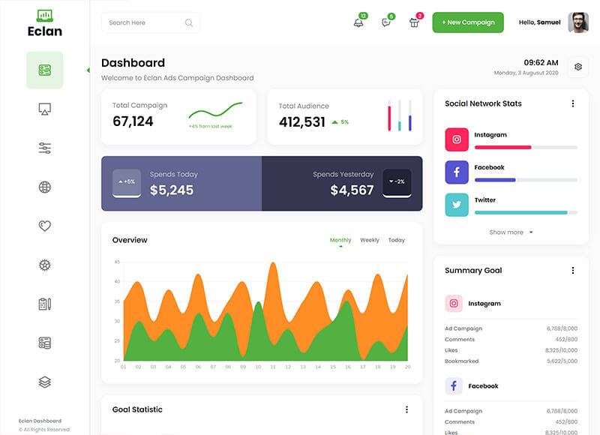Open the layers stack sidebar icon
This screenshot has height=435, width=600.
[x=44, y=382]
